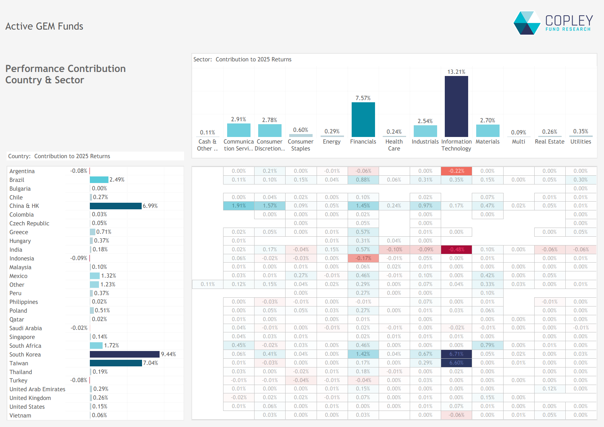Click the South Africa country label

point(25,346)
